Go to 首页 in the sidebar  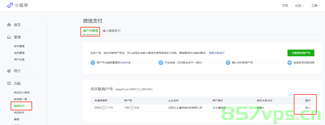click(17, 25)
